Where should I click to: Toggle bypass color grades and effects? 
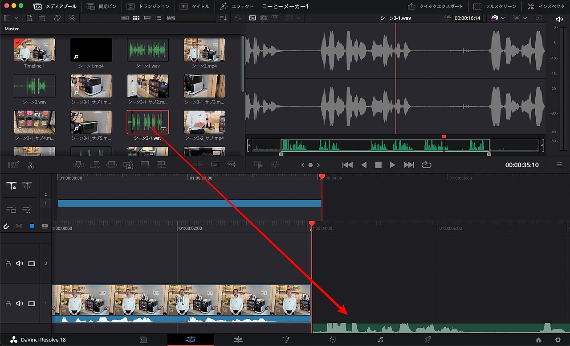point(539,18)
